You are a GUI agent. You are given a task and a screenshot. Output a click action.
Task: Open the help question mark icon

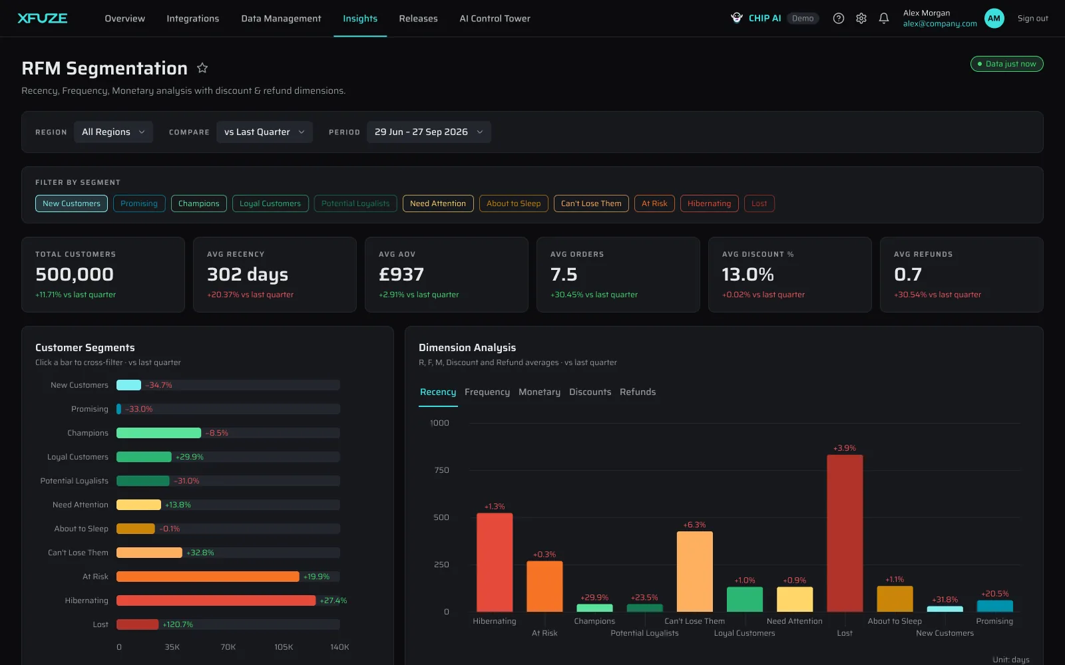point(839,19)
